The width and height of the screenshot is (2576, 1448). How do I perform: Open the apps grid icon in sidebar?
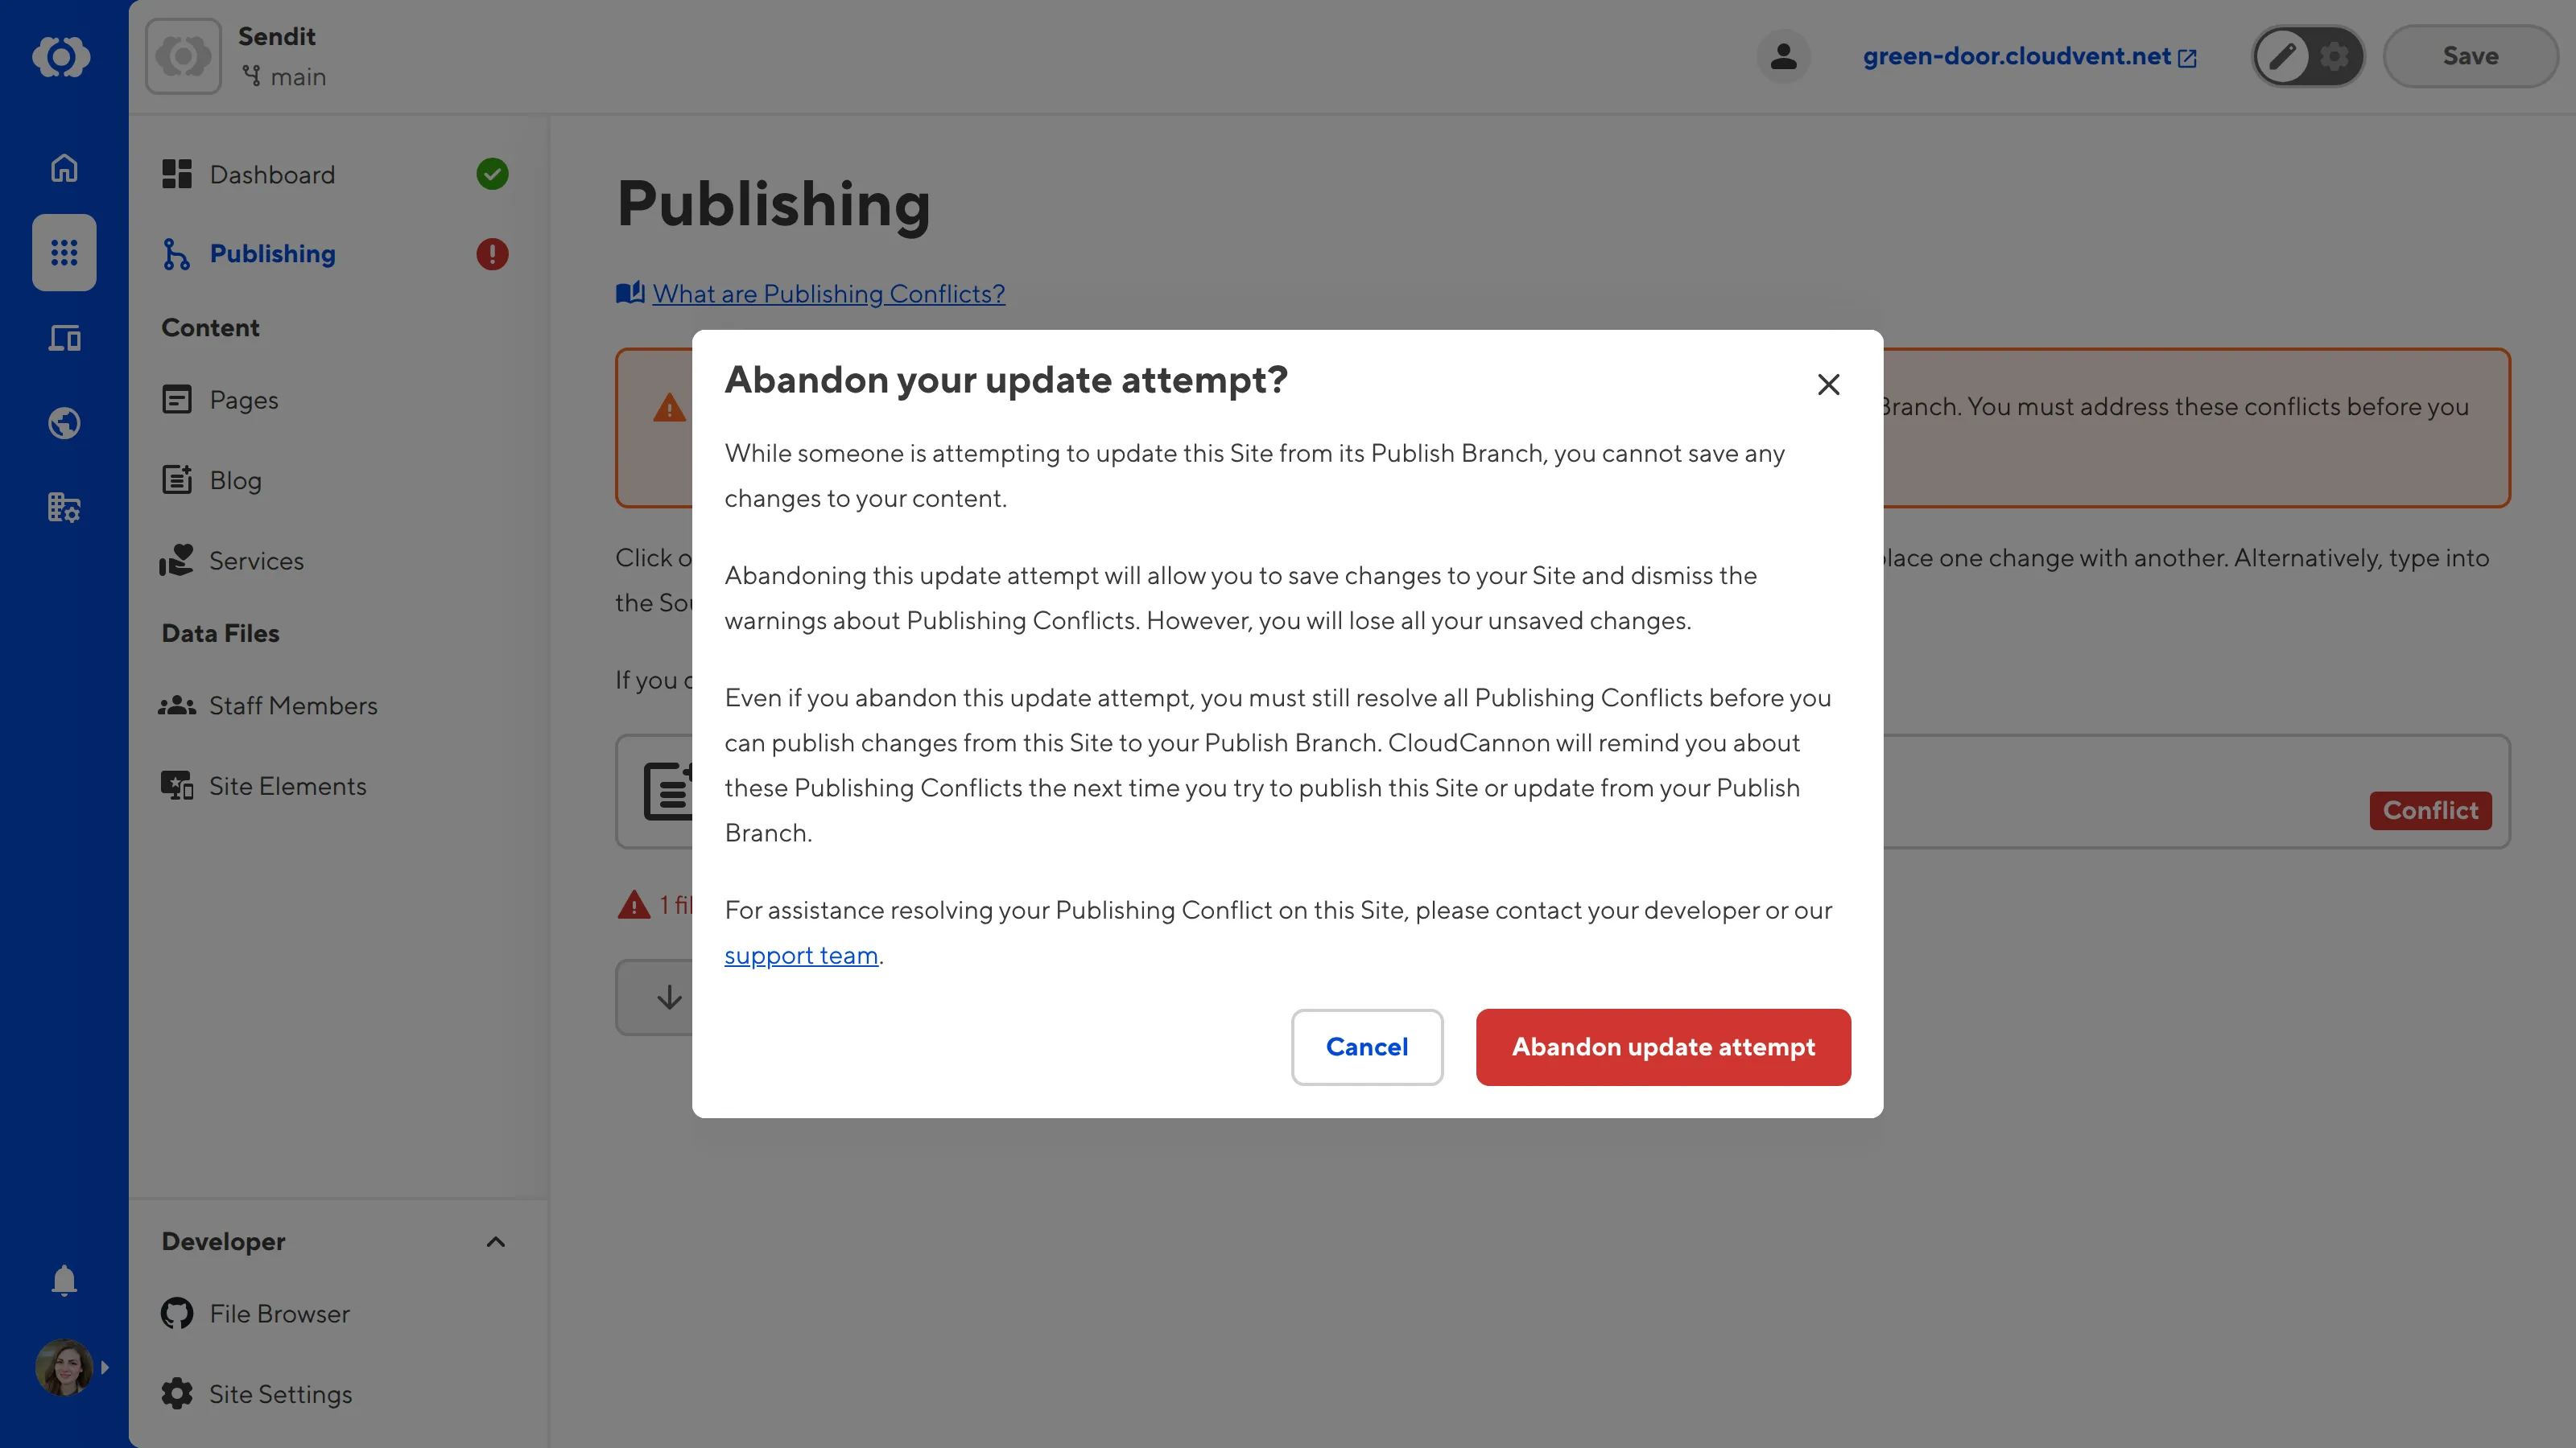(63, 253)
